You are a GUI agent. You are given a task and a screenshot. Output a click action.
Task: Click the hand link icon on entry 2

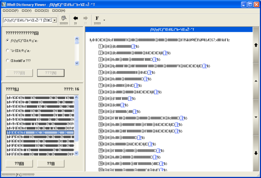pos(165,53)
